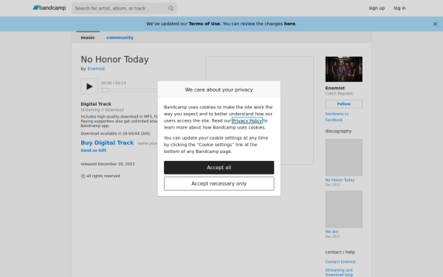
Task: Switch to the music tab
Action: click(88, 38)
